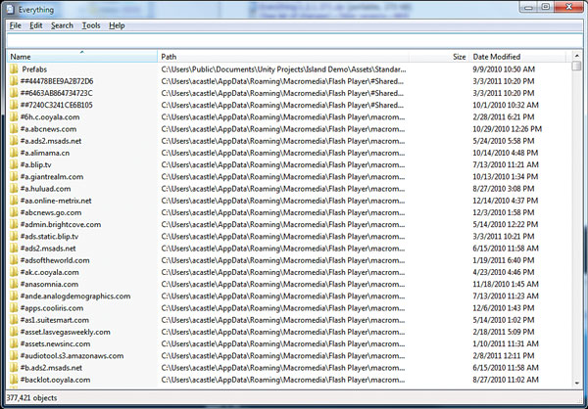This screenshot has height=409, width=588.
Task: Sort by the Size column header
Action: (459, 58)
